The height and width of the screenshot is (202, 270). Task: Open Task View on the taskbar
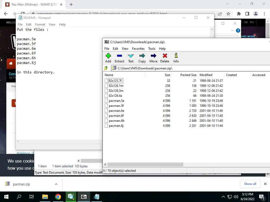[x=32, y=197]
